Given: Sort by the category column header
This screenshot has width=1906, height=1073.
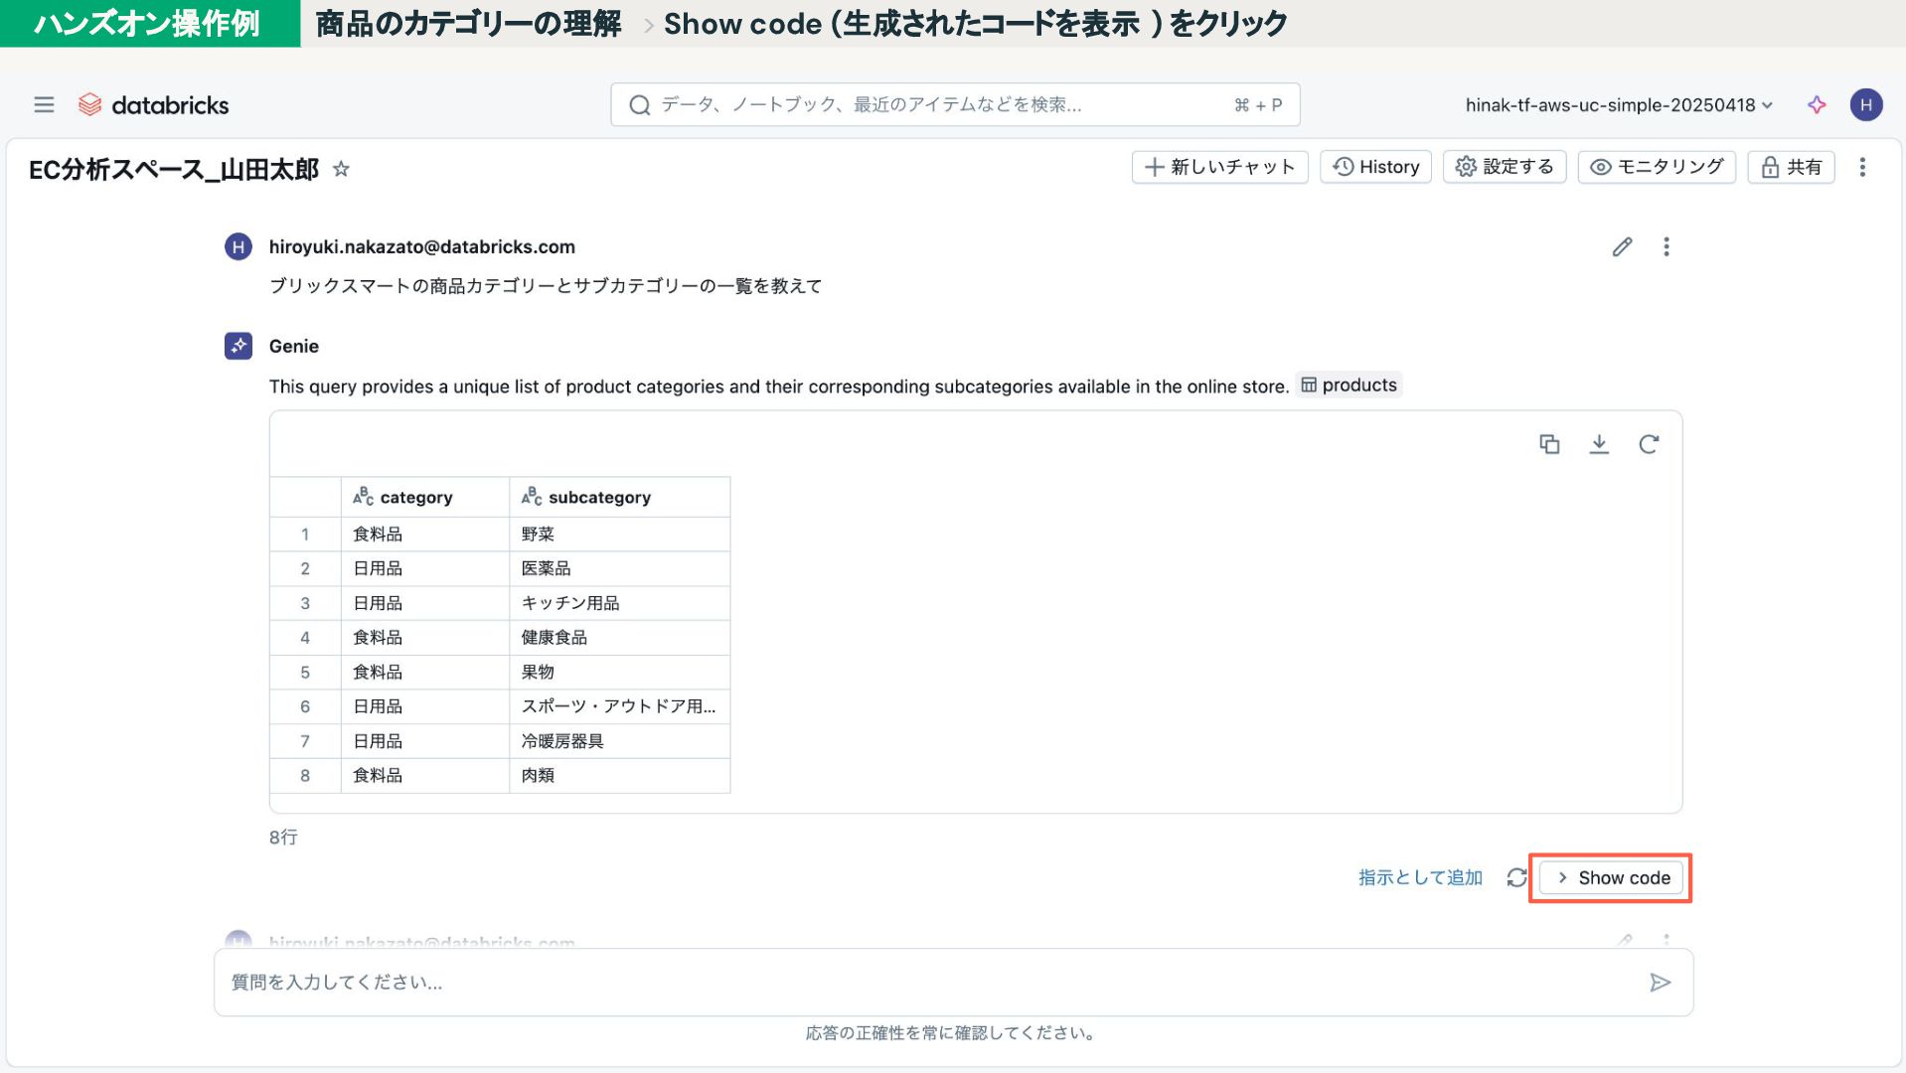Looking at the screenshot, I should point(425,497).
